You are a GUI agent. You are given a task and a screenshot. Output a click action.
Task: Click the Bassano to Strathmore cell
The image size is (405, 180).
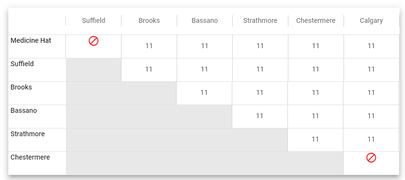[260, 116]
